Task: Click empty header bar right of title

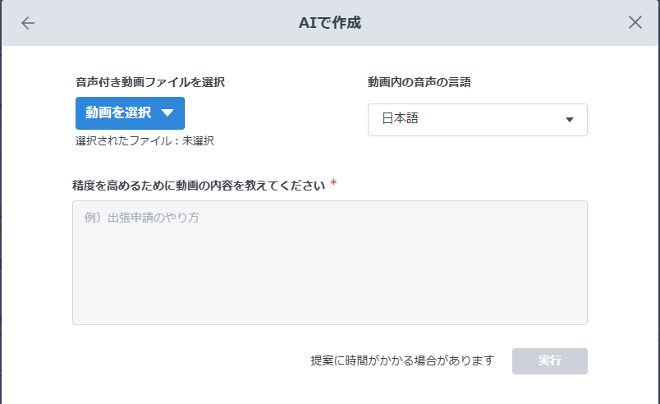Action: tap(493, 23)
